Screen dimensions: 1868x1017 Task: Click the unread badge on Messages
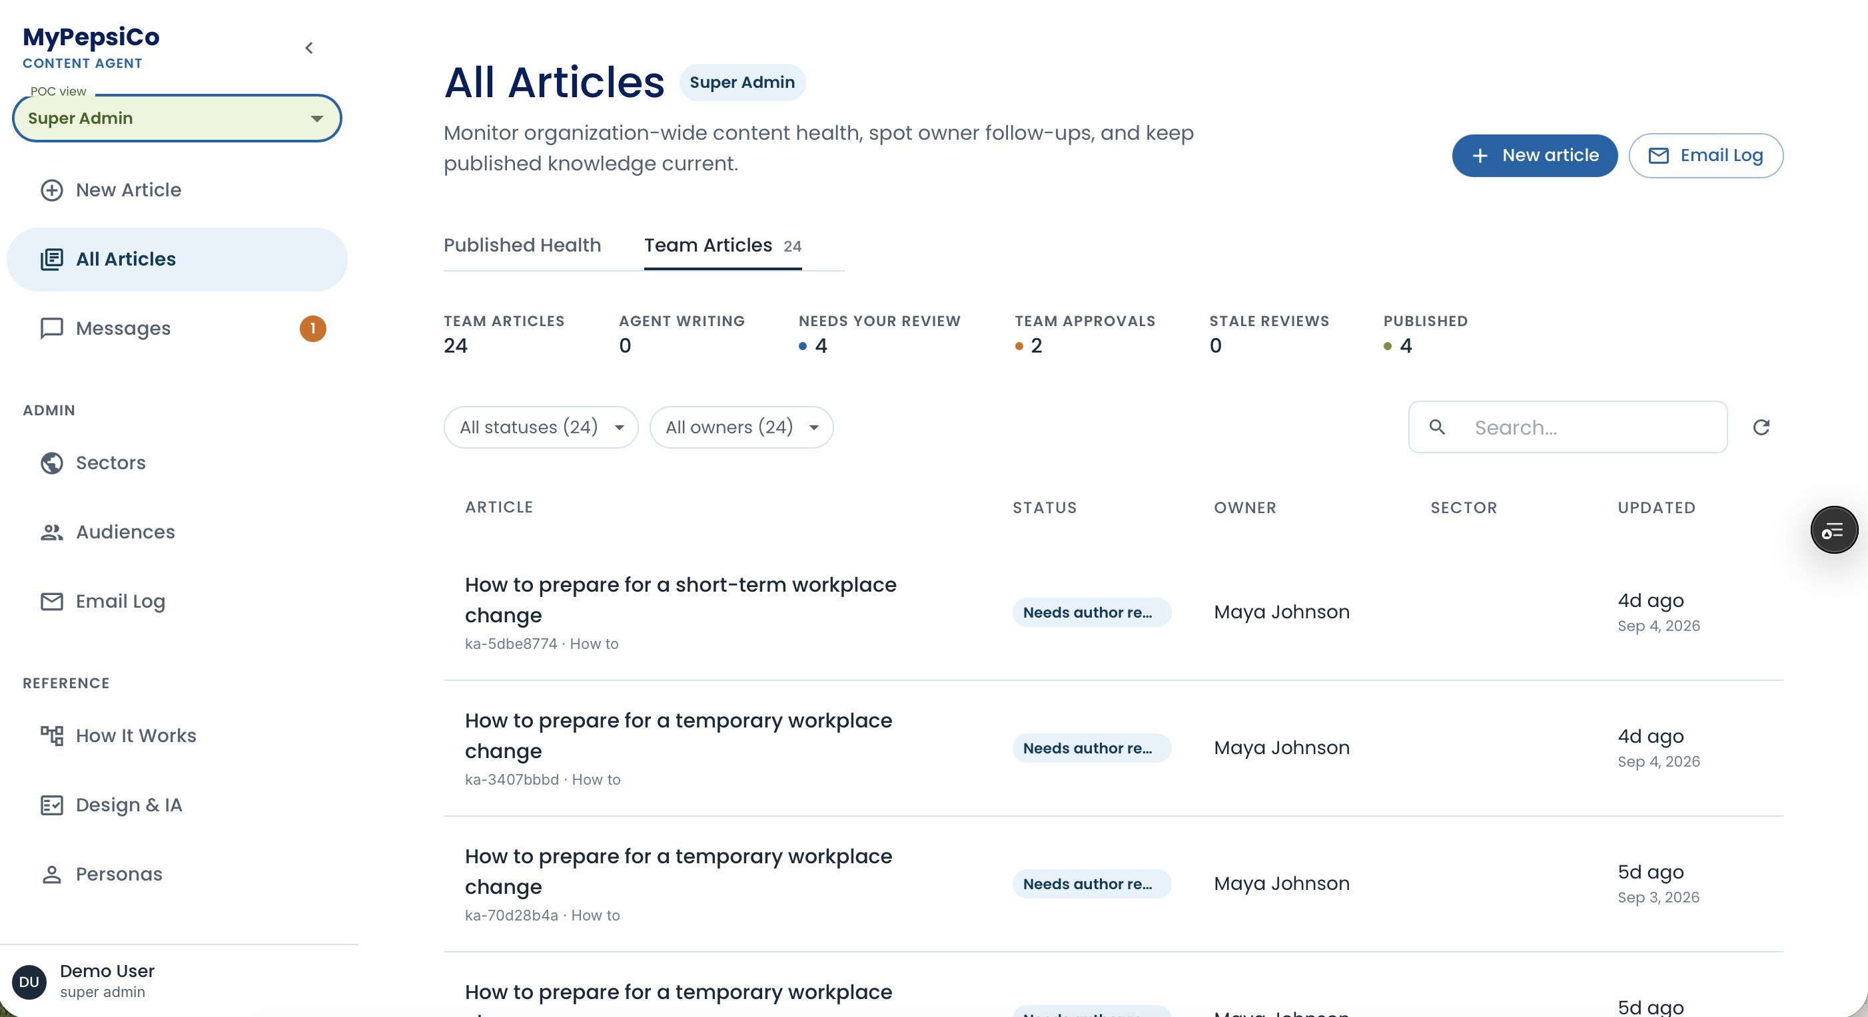point(312,328)
